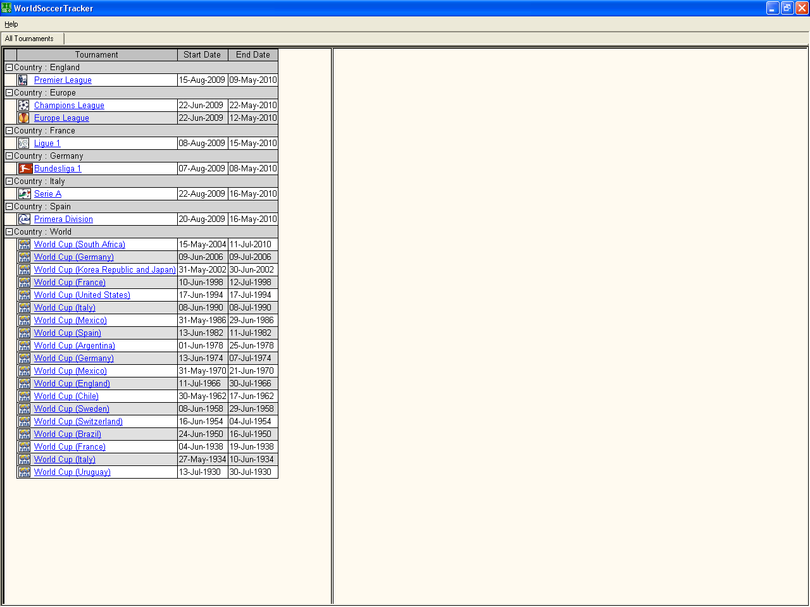The height and width of the screenshot is (607, 810).
Task: Open World Cup (United States) link
Action: tap(82, 295)
